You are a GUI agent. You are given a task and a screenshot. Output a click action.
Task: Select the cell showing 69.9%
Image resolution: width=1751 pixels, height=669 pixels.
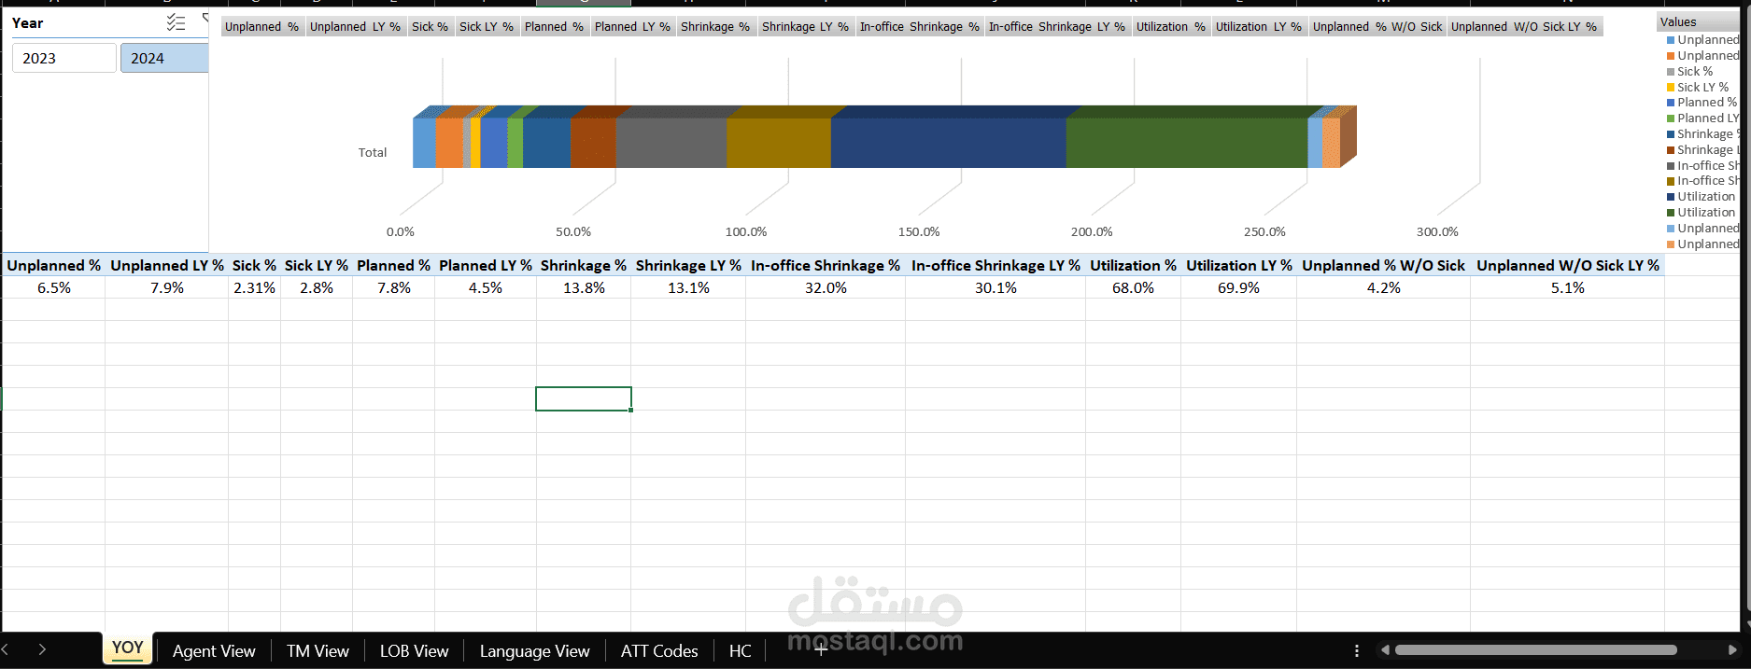coord(1239,287)
